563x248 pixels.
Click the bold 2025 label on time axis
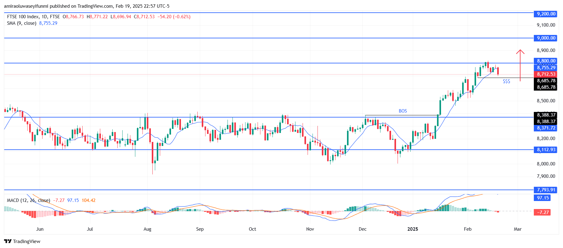[413, 229]
